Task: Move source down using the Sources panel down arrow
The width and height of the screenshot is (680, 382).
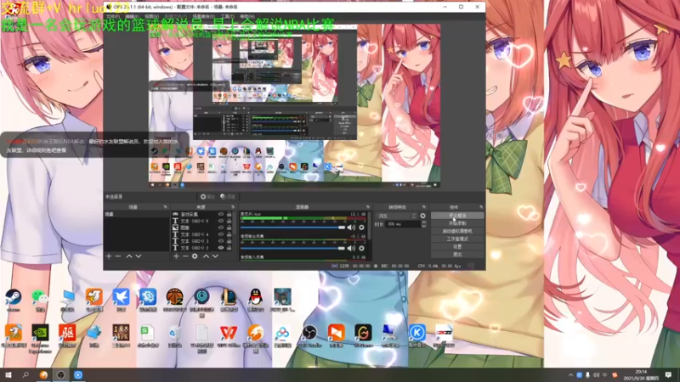Action: click(215, 256)
